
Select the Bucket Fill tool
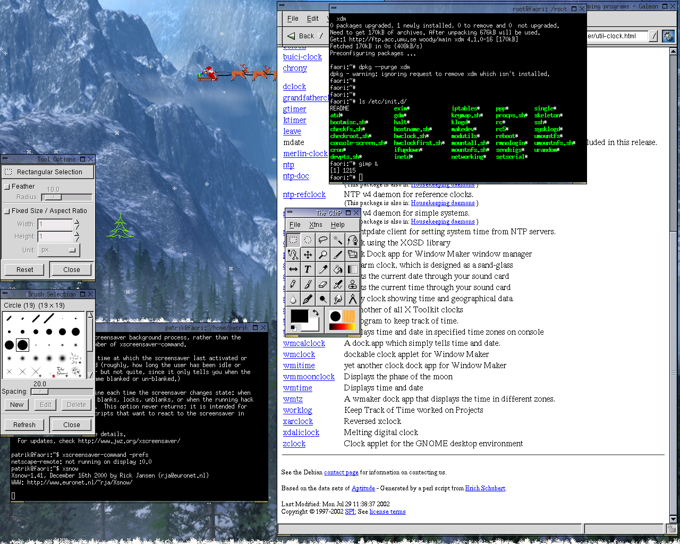pos(337,269)
